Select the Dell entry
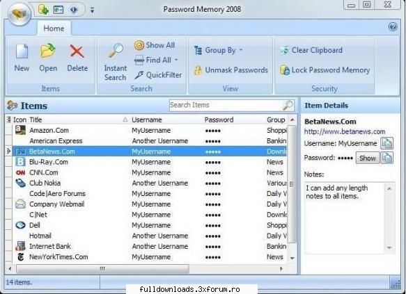406x294 pixels. point(150,225)
